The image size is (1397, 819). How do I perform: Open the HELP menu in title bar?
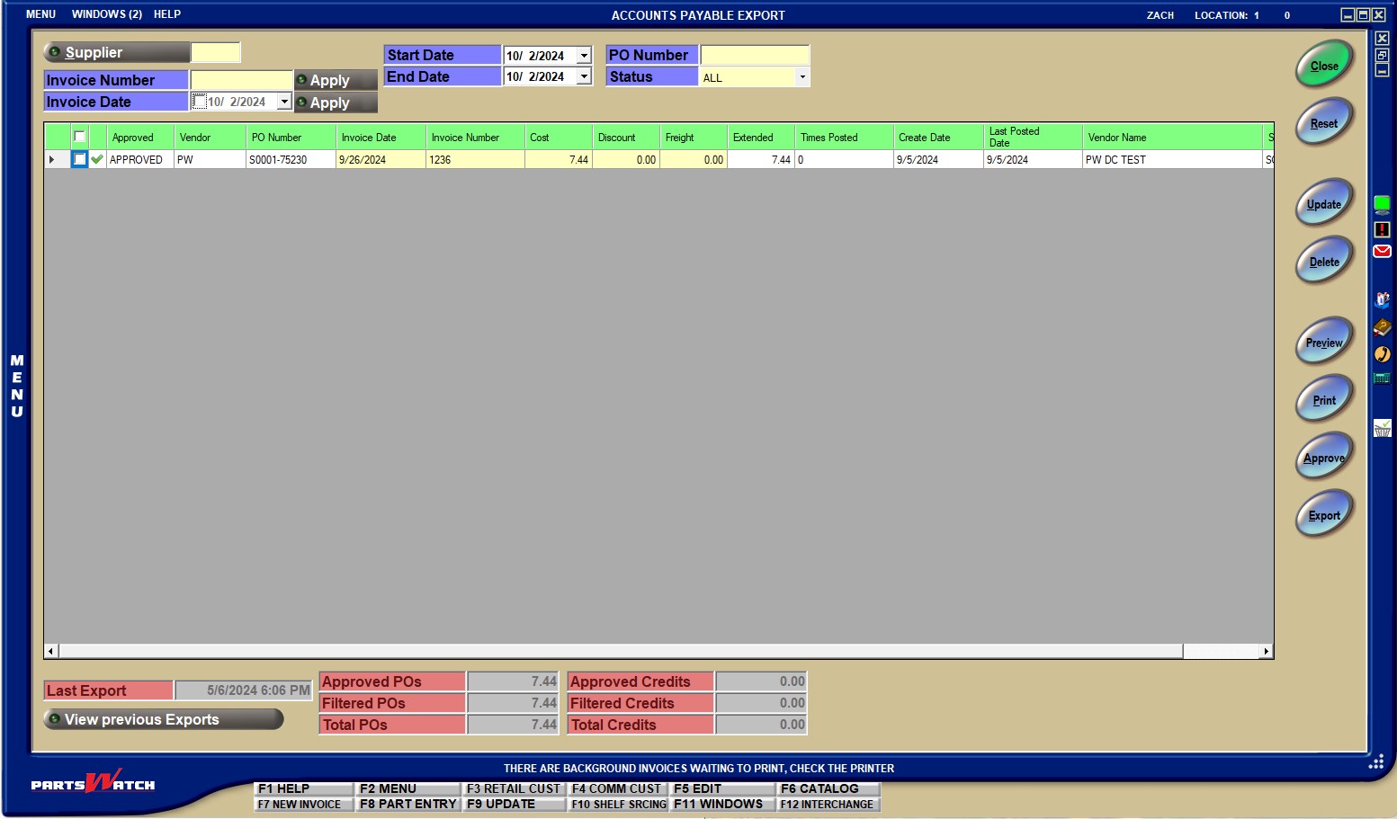166,14
